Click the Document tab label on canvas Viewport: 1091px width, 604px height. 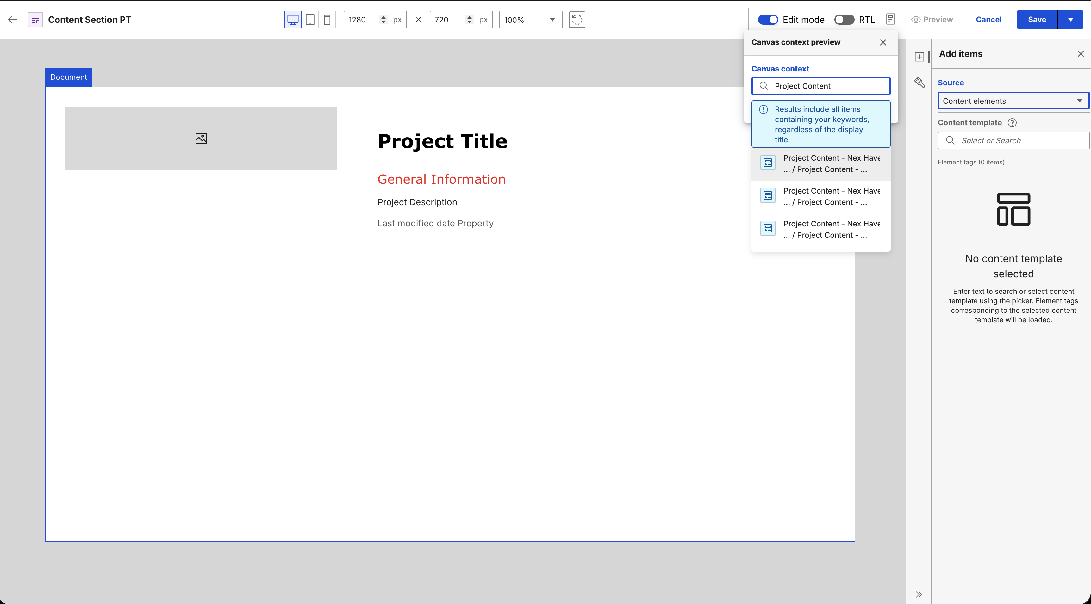[x=69, y=77]
